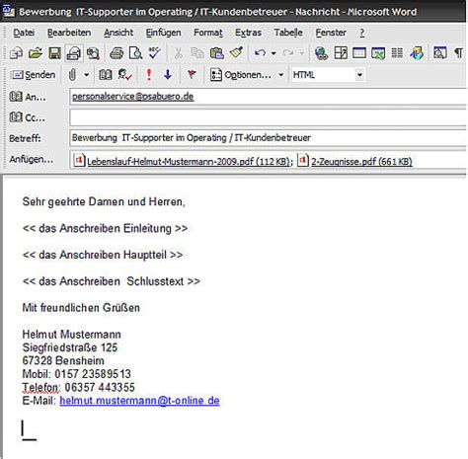Screen dimensions: 468x459
Task: Click the '<< das Anschreiben Schlusstext >>' placeholder
Action: click(111, 281)
